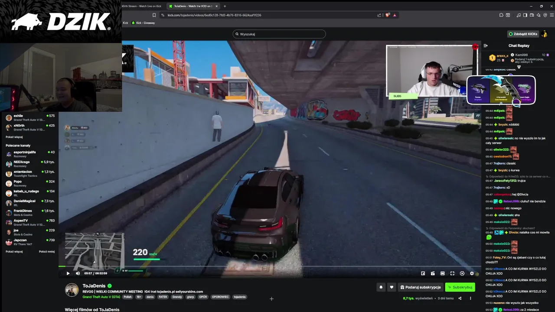This screenshot has height=312, width=555.
Task: Click the playback speed icon in the player
Action: 462,273
